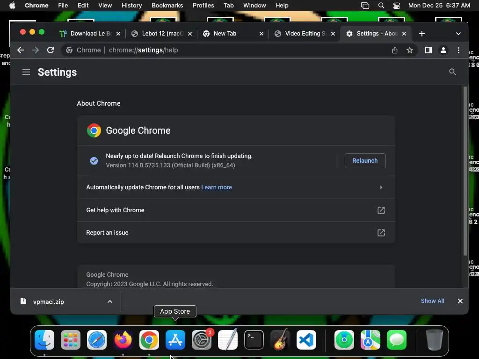This screenshot has height=359, width=479.
Task: Expand vpmaci.zip download options chevron
Action: [109, 302]
